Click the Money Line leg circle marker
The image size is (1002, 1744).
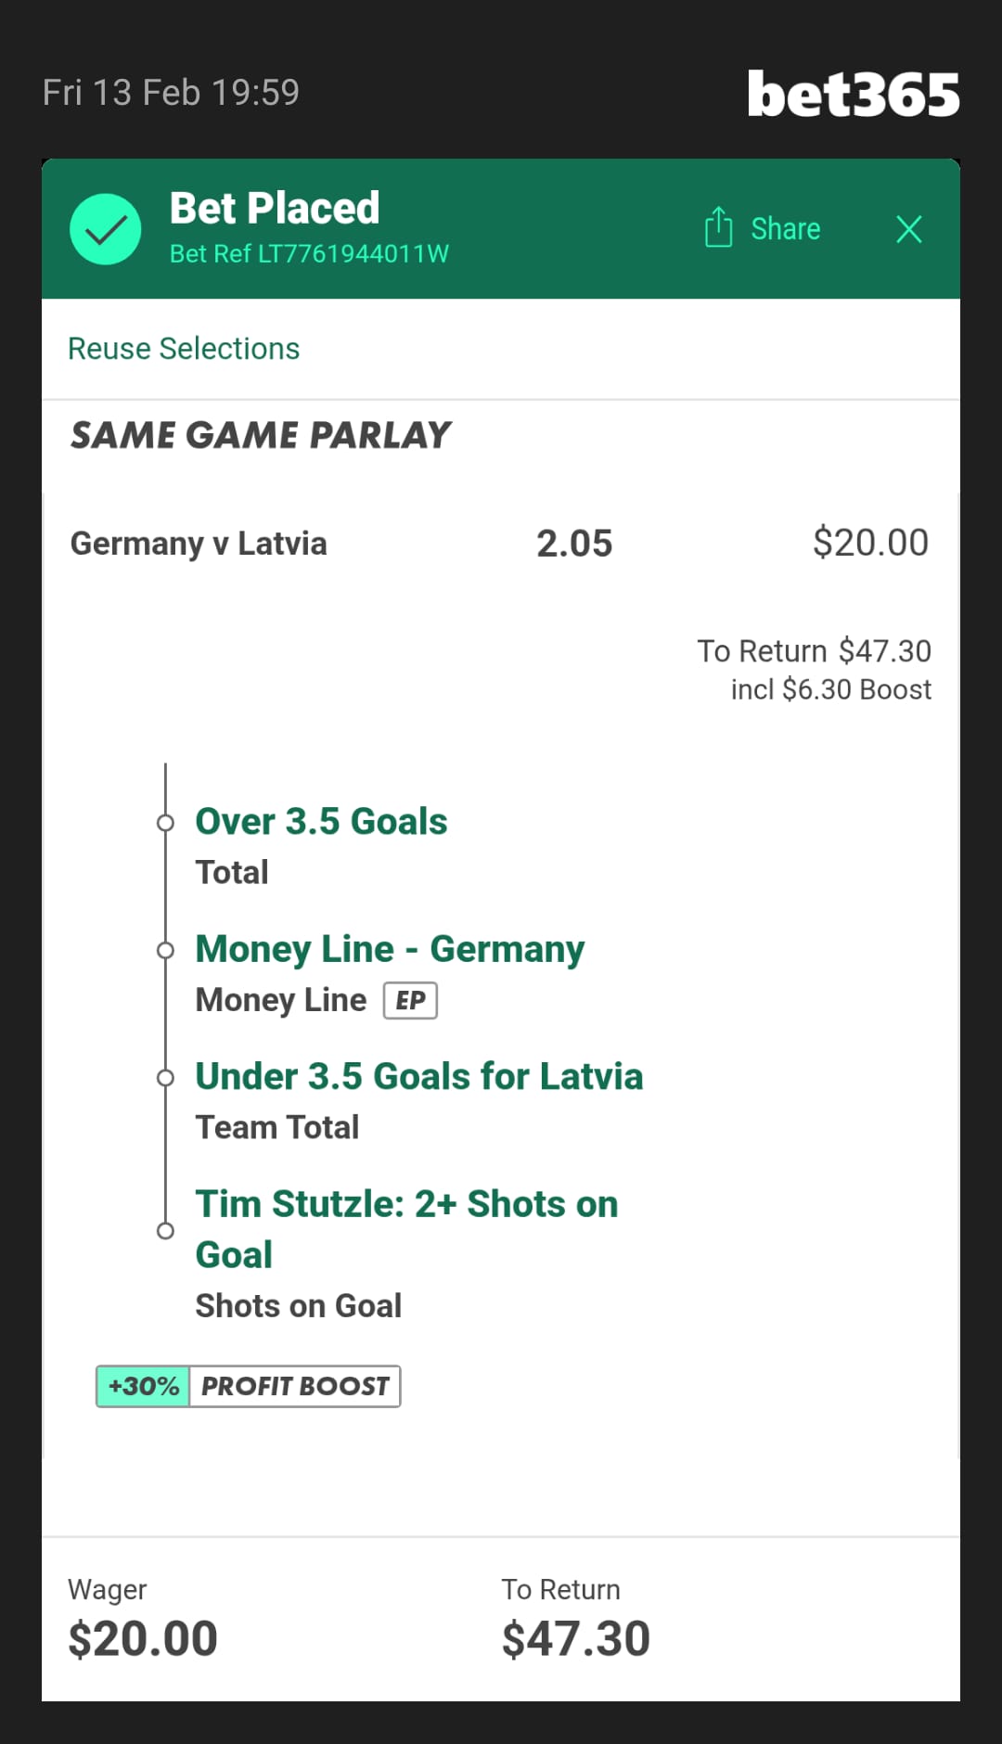(x=165, y=950)
